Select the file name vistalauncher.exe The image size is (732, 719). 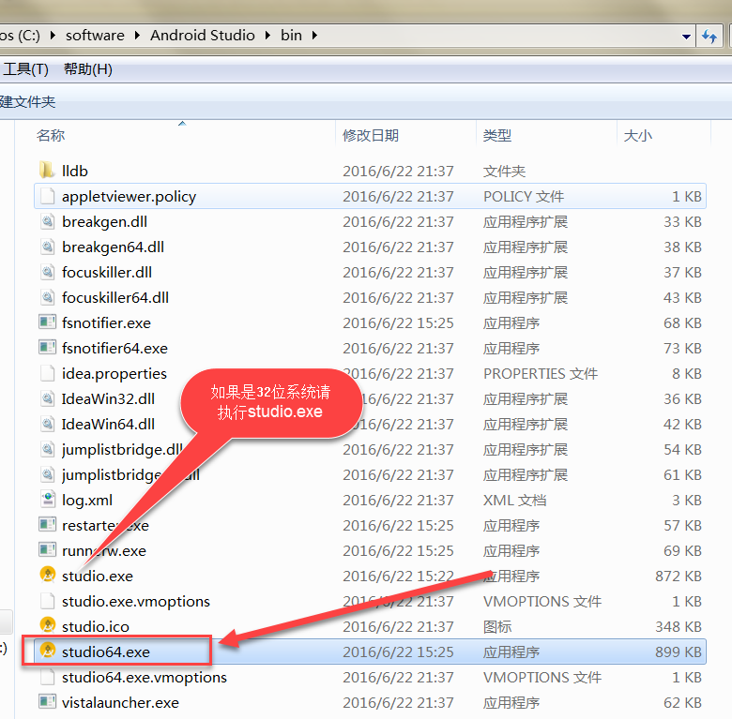pos(120,703)
